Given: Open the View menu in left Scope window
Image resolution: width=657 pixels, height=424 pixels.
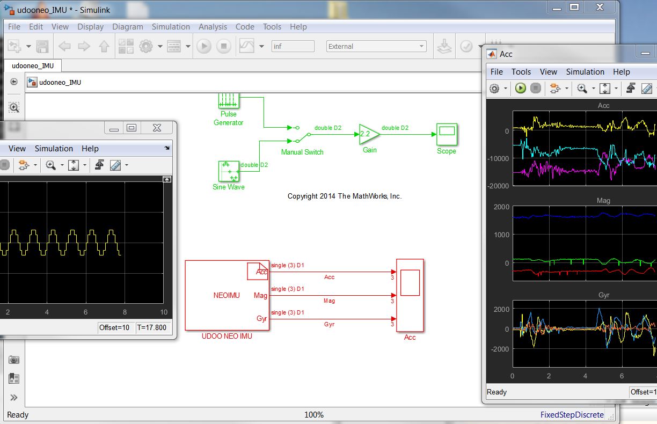Looking at the screenshot, I should pos(17,149).
